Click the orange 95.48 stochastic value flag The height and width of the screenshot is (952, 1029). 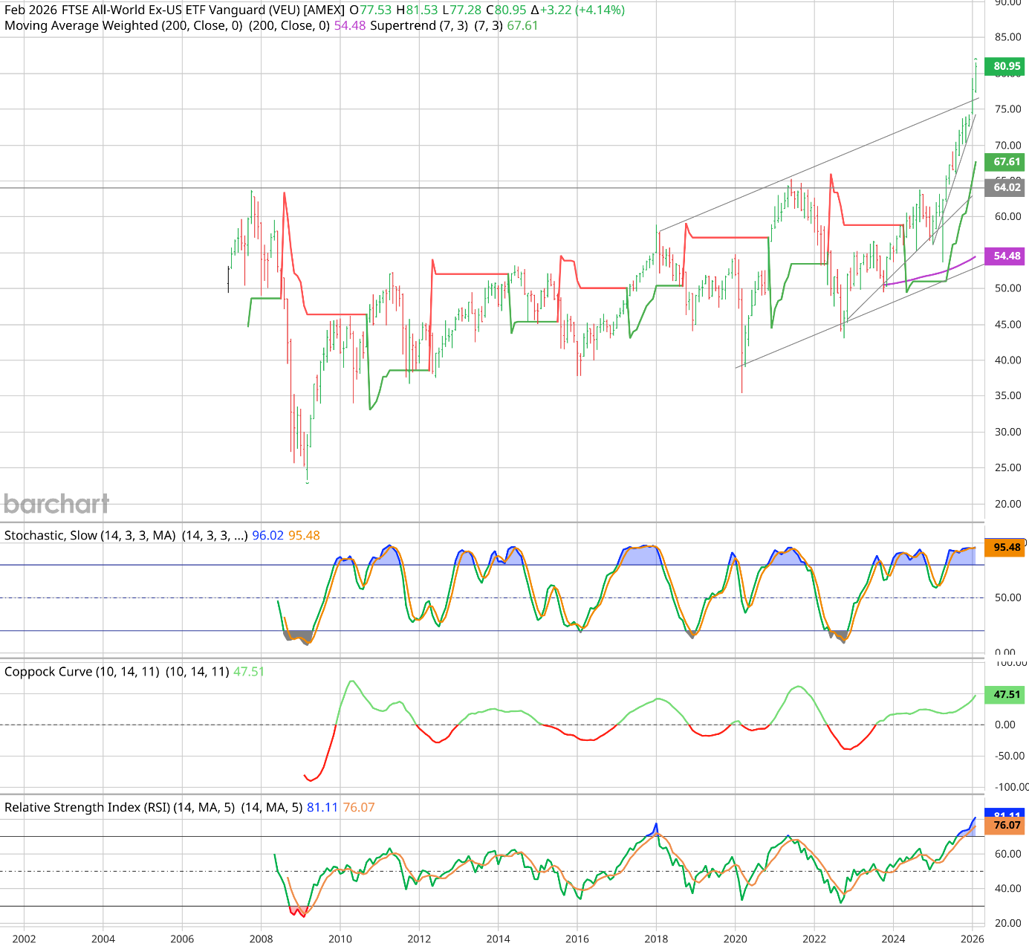click(1004, 546)
